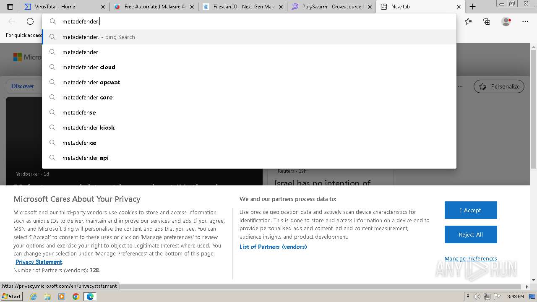This screenshot has width=537, height=302.
Task: Click the 3:43 PM clock
Action: [x=515, y=297]
